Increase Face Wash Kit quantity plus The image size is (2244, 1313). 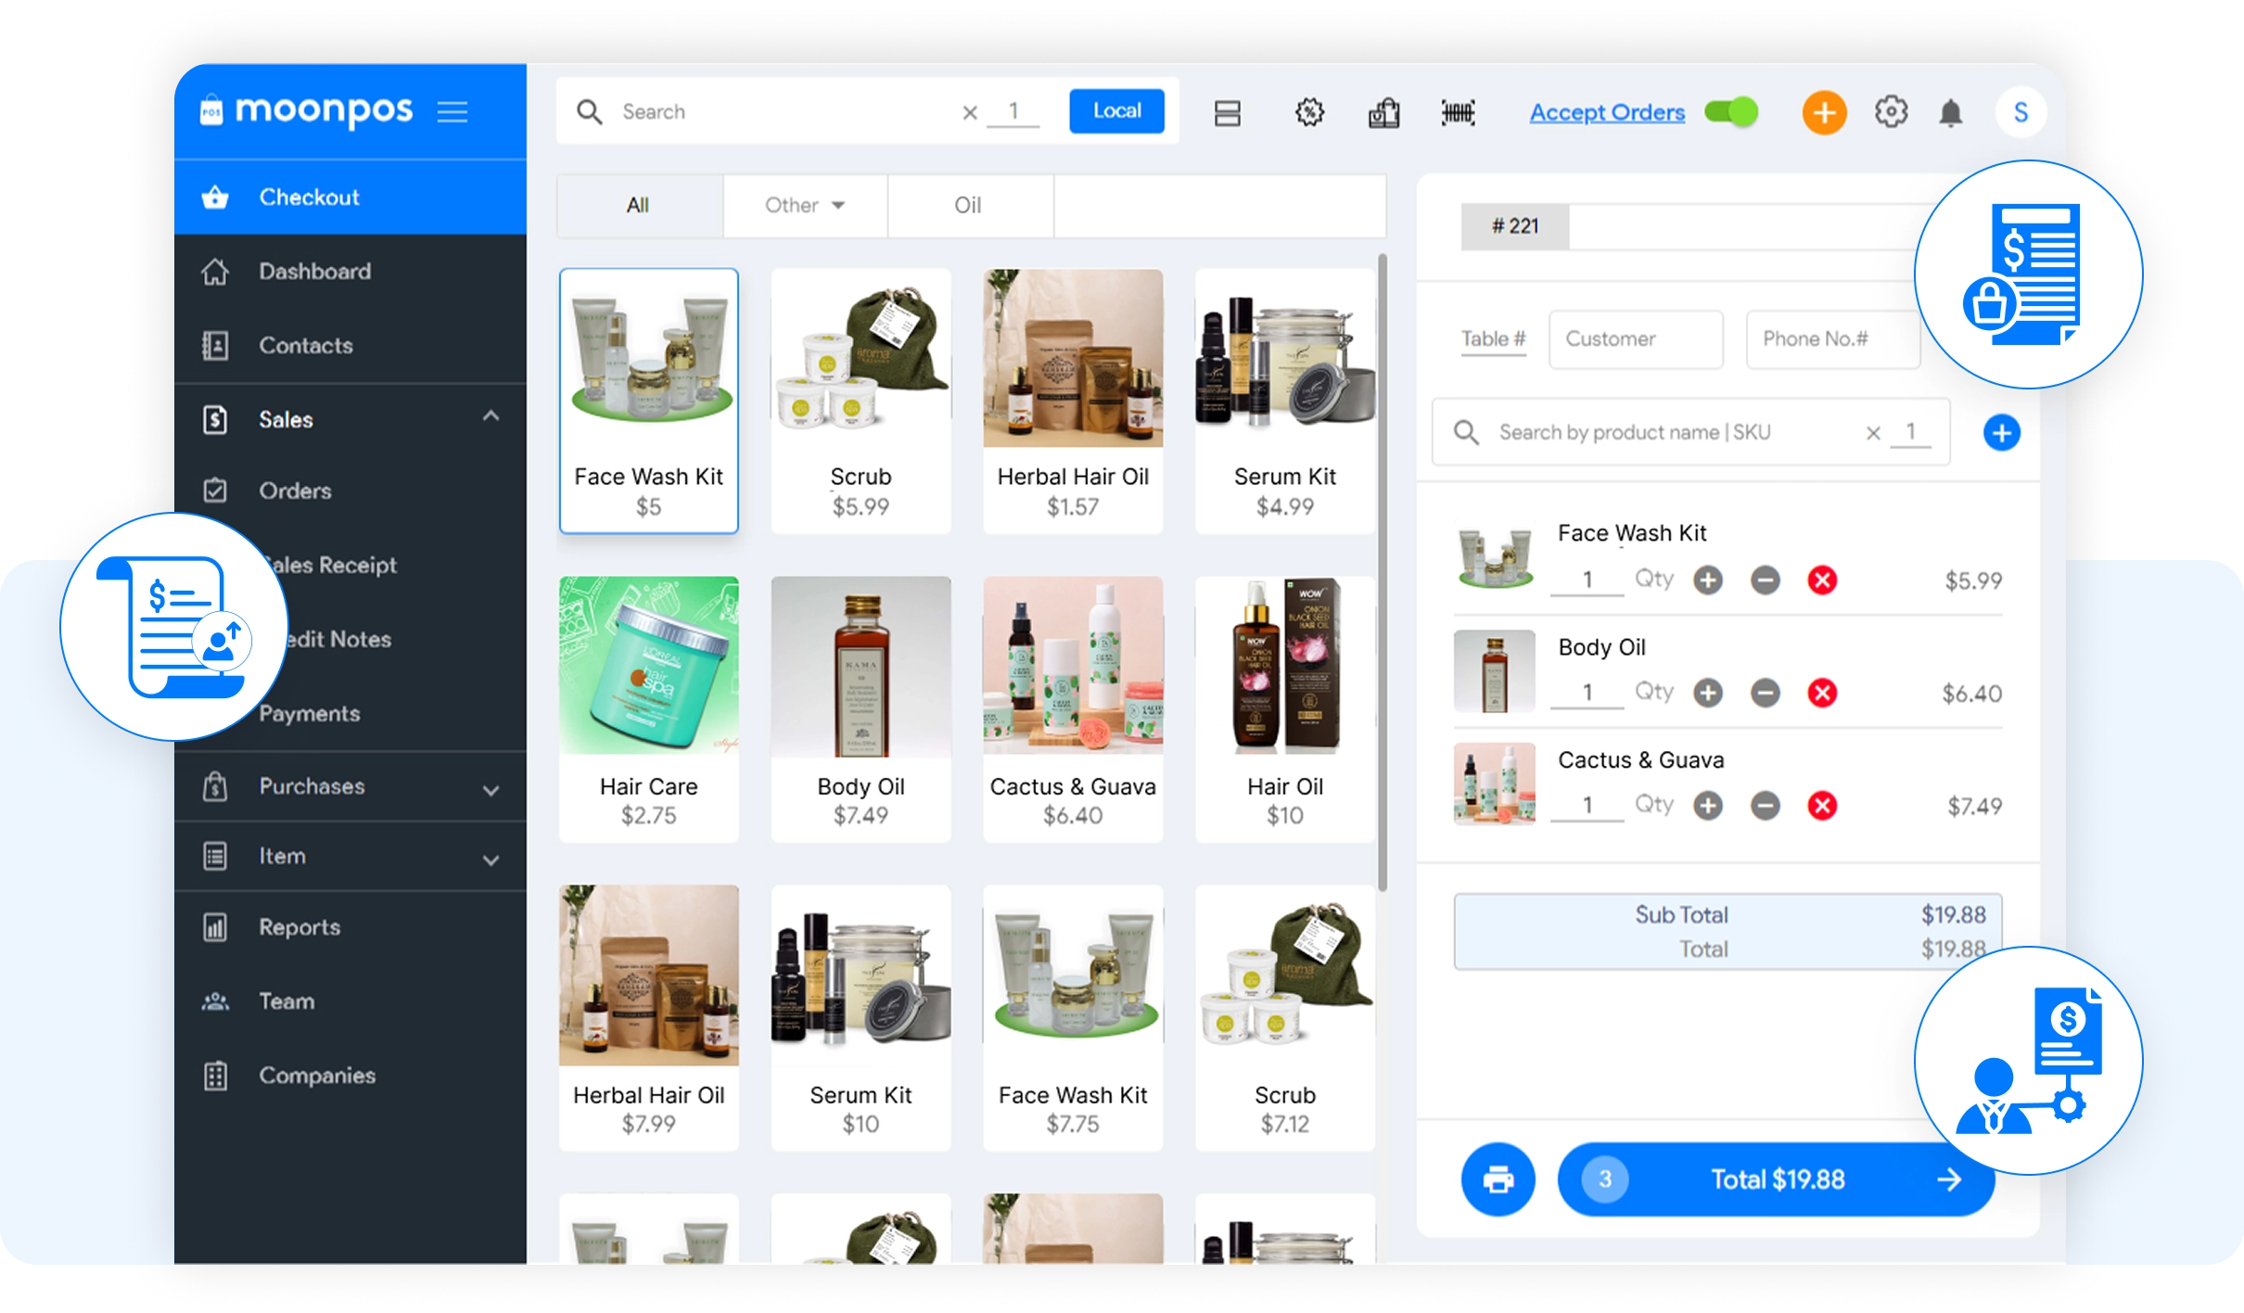tap(1708, 580)
